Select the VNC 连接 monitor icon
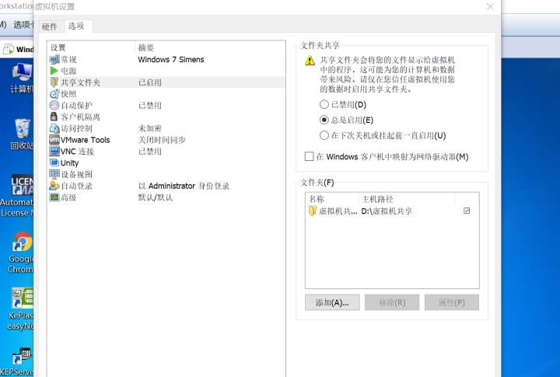560x377 pixels. pyautogui.click(x=54, y=151)
